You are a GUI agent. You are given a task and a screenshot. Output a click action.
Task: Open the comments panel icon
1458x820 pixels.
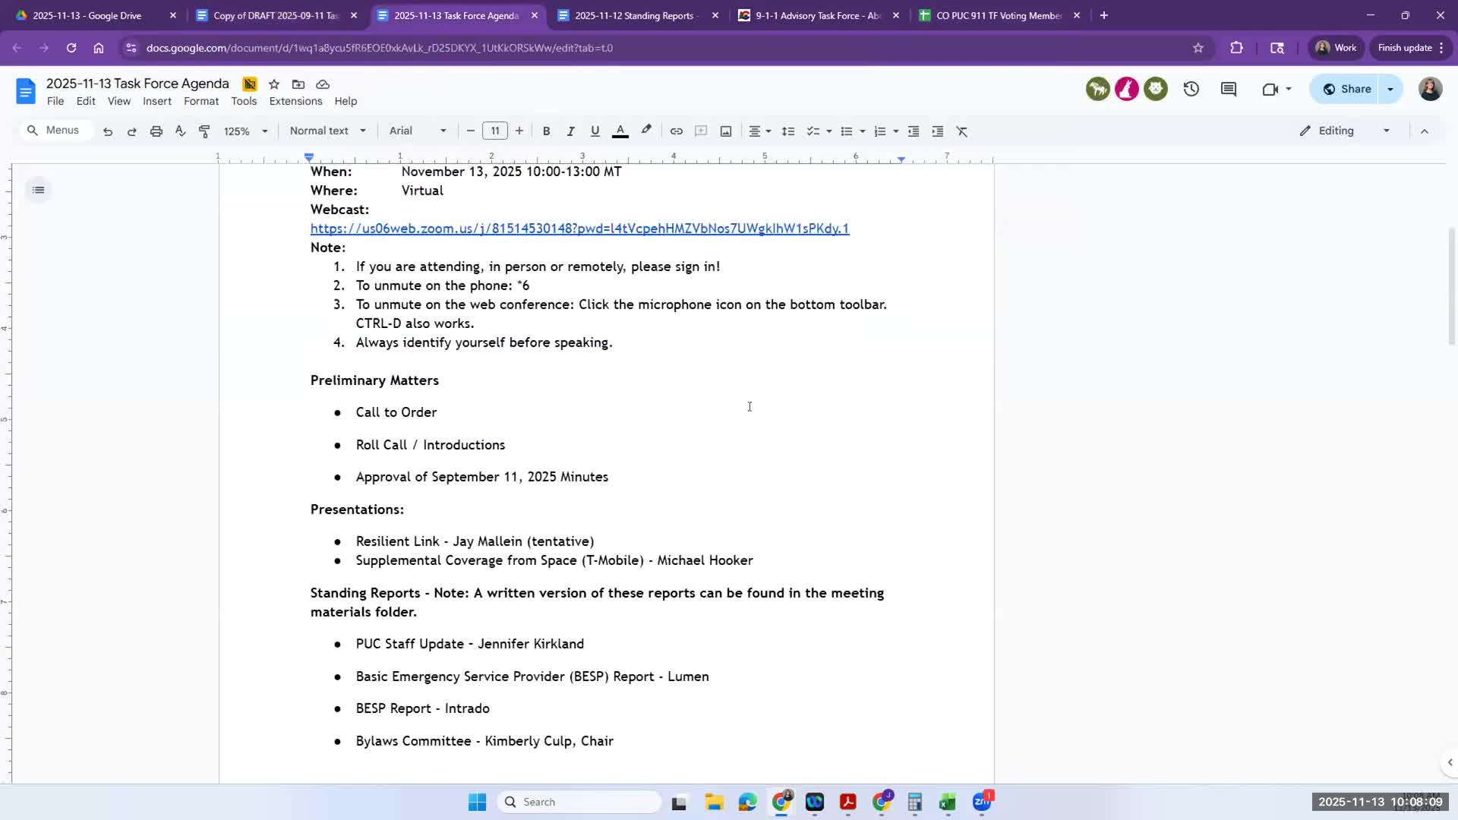tap(1228, 89)
